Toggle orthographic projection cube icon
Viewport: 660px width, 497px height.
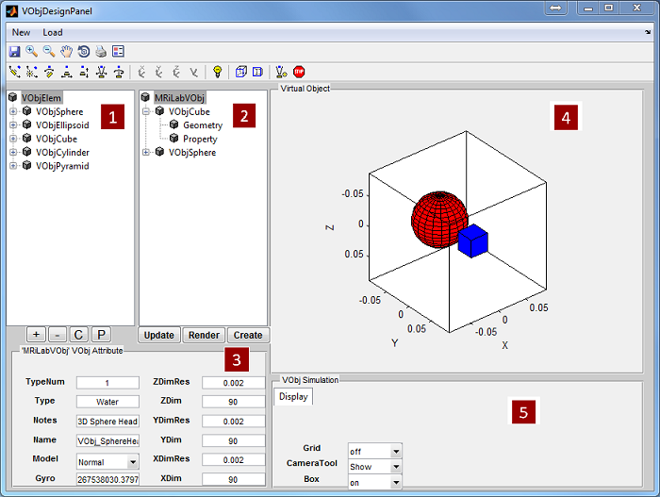[x=240, y=72]
